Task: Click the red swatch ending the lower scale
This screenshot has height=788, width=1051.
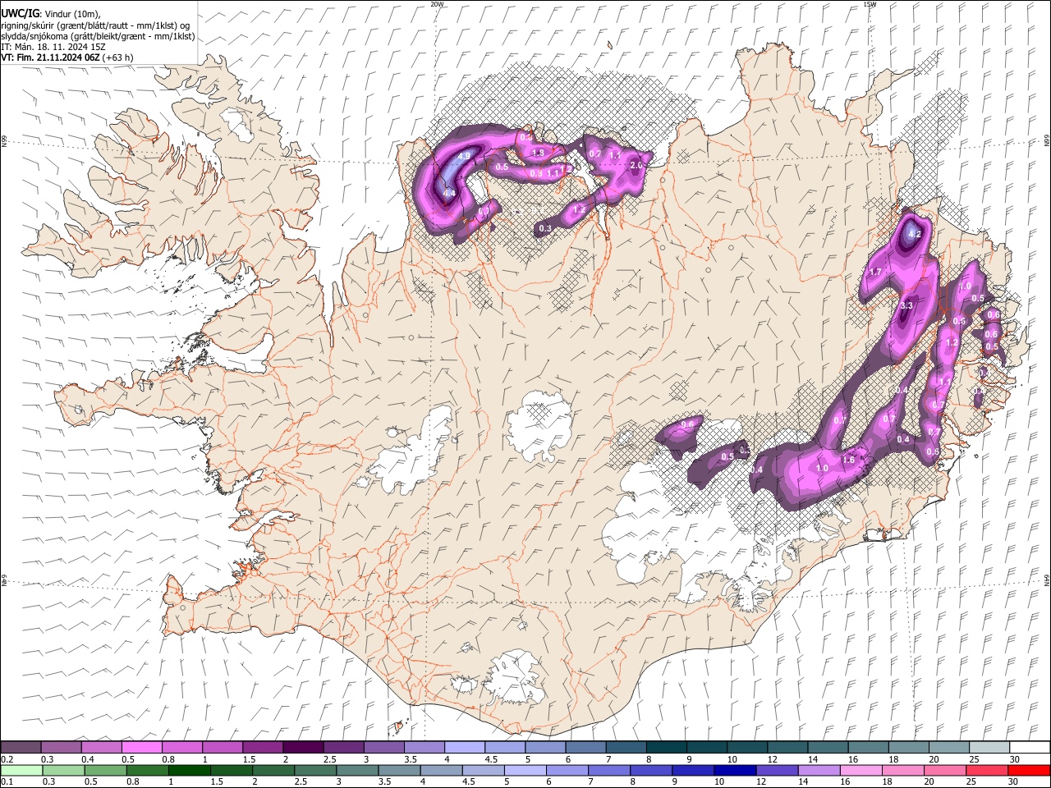Action: (x=1028, y=770)
